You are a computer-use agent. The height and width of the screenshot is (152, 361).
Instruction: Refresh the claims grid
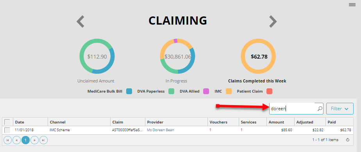pos(348,140)
